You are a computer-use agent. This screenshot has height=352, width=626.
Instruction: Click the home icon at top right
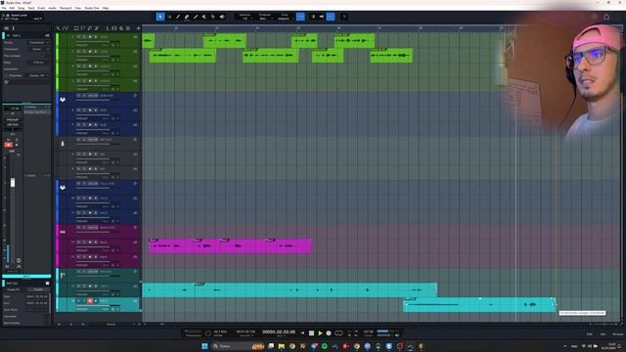point(606,17)
